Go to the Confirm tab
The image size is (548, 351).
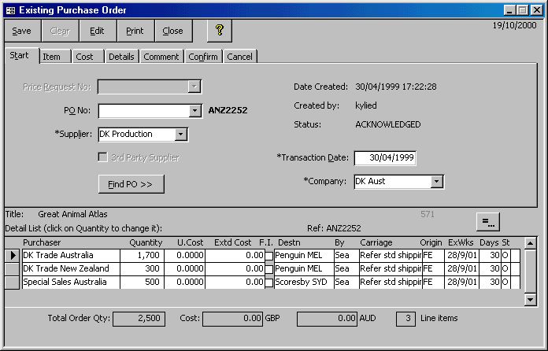coord(203,57)
